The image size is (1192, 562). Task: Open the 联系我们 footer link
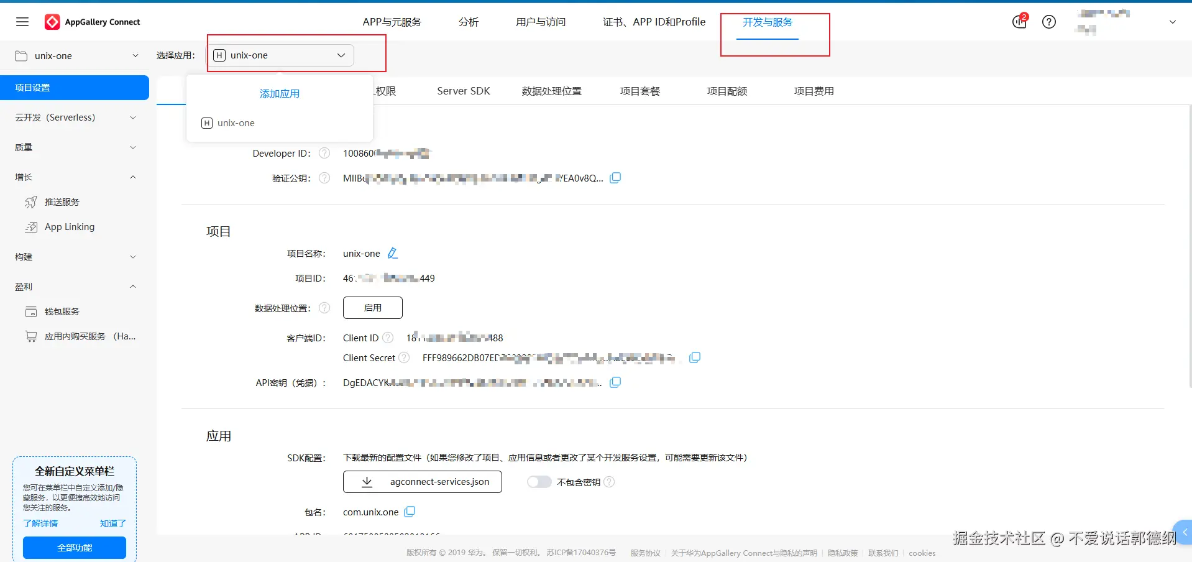[x=883, y=553]
